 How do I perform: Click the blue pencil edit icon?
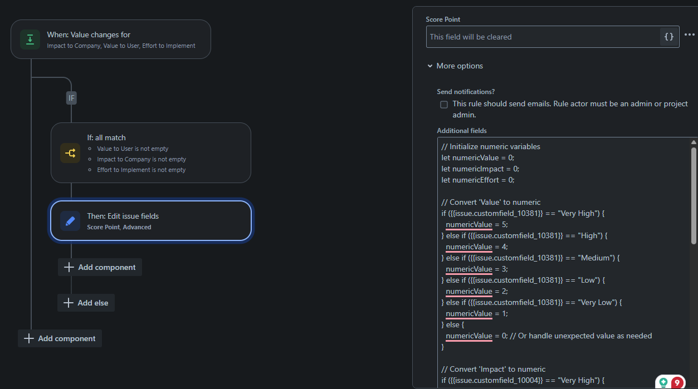click(70, 221)
